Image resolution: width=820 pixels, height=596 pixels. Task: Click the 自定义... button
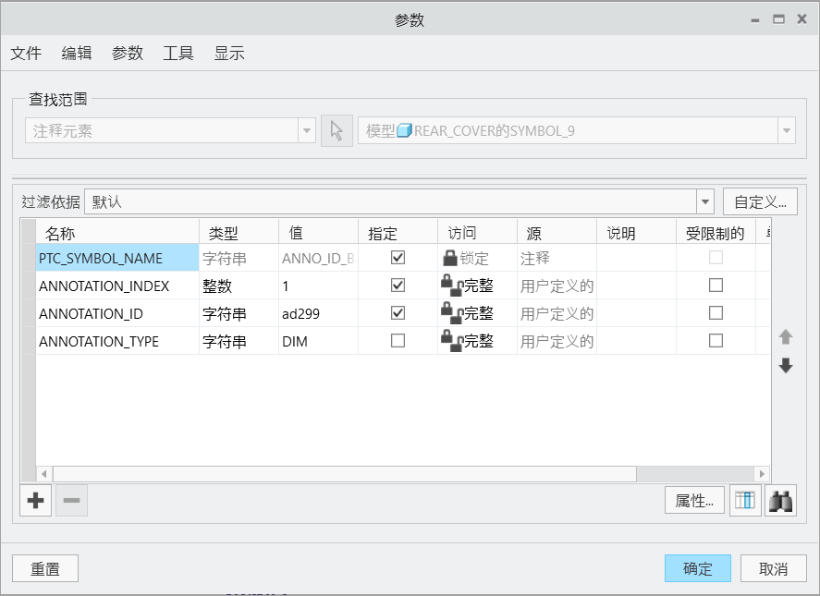[759, 201]
